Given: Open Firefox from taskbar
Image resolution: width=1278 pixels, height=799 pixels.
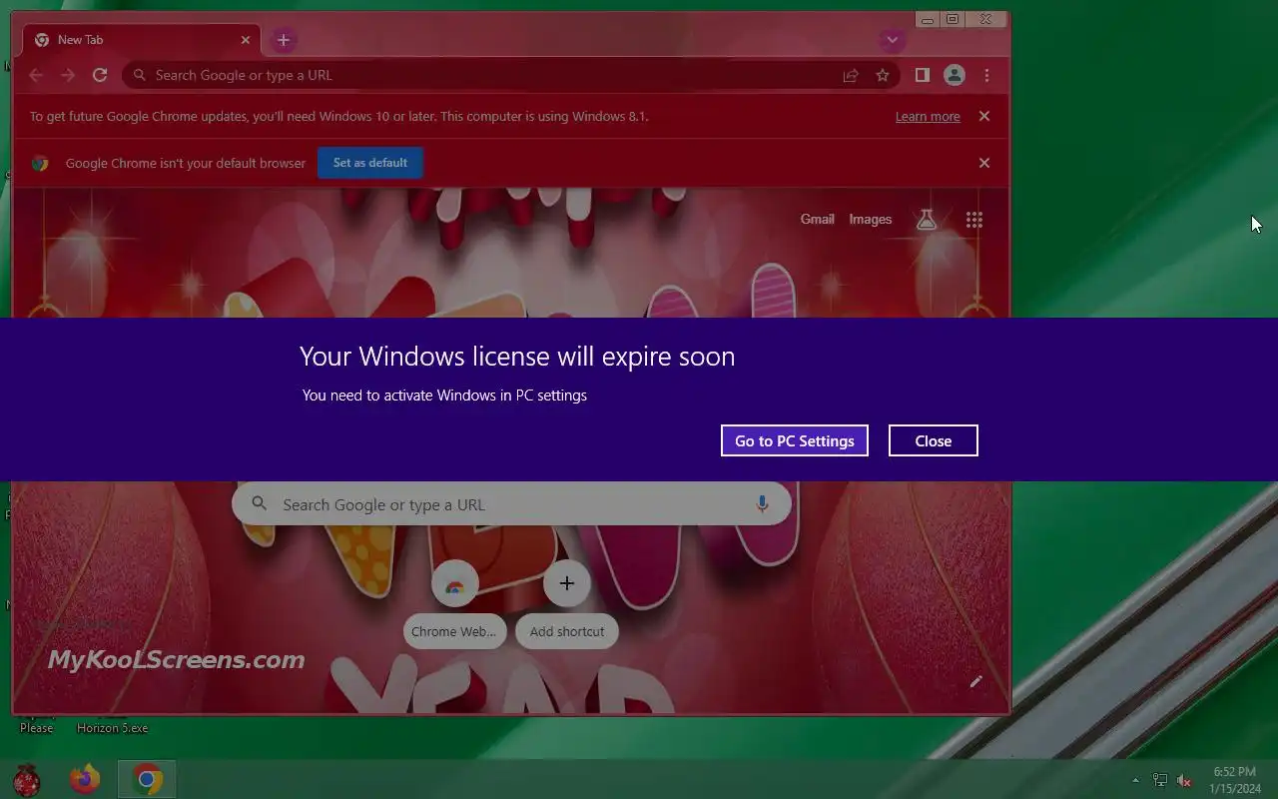Looking at the screenshot, I should 85,779.
